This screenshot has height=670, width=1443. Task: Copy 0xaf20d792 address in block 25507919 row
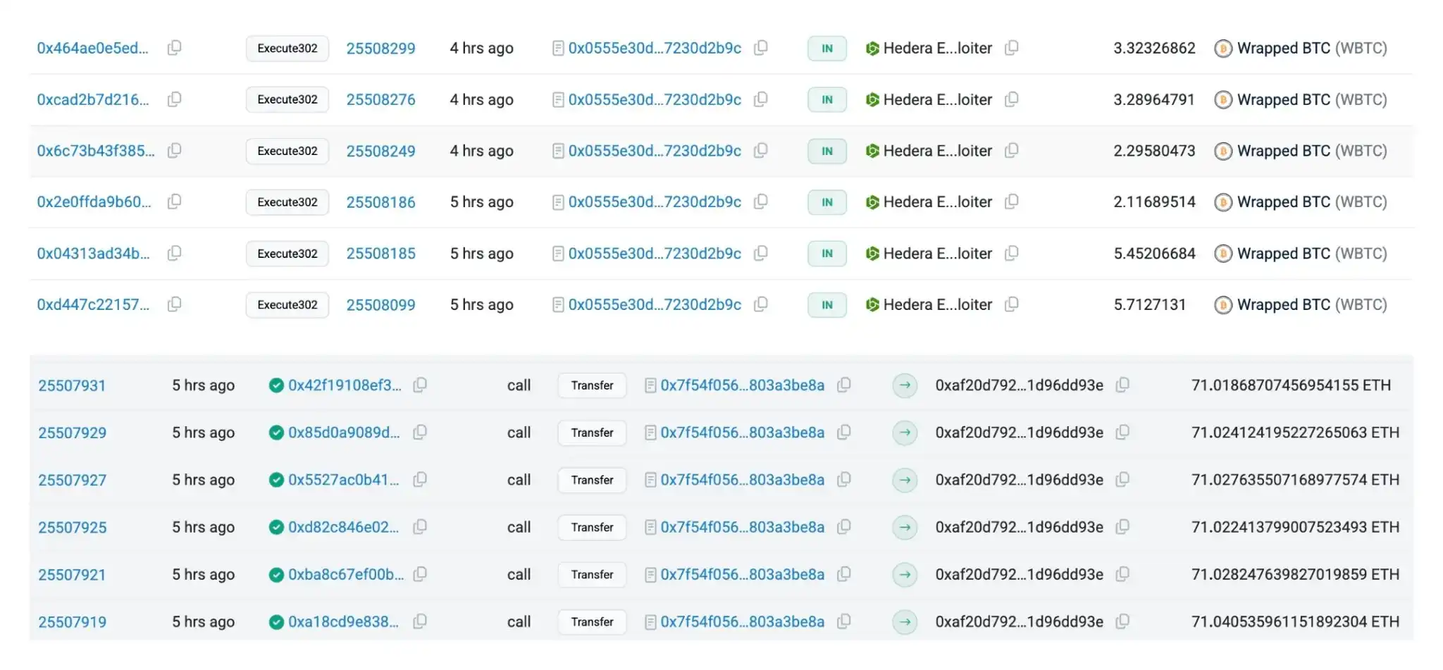(x=1122, y=621)
